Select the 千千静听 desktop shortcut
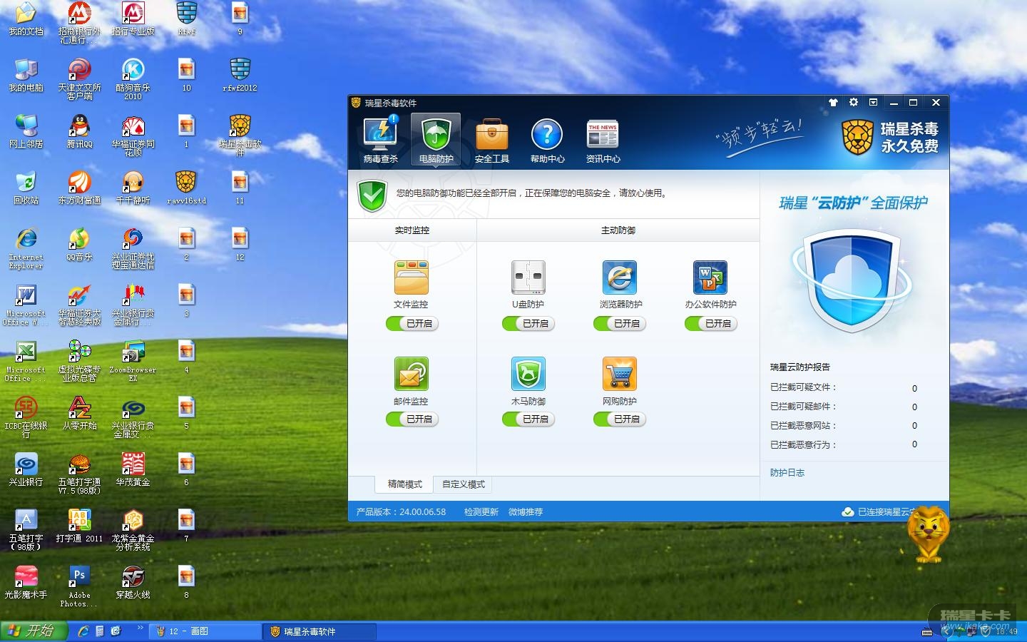The image size is (1027, 642). tap(133, 188)
